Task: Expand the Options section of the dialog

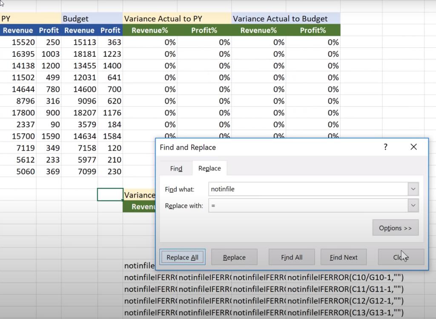Action: 395,227
